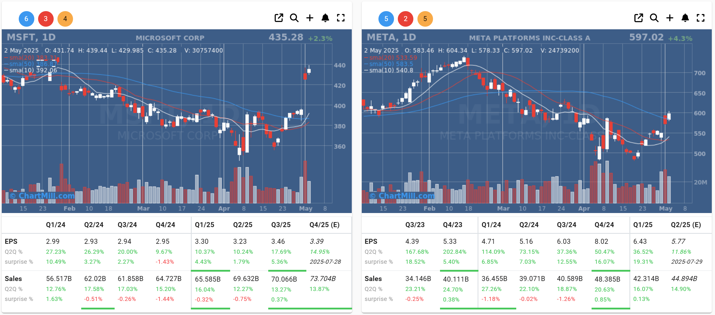
Task: Set an alert with MSFT bell icon
Action: coord(325,18)
